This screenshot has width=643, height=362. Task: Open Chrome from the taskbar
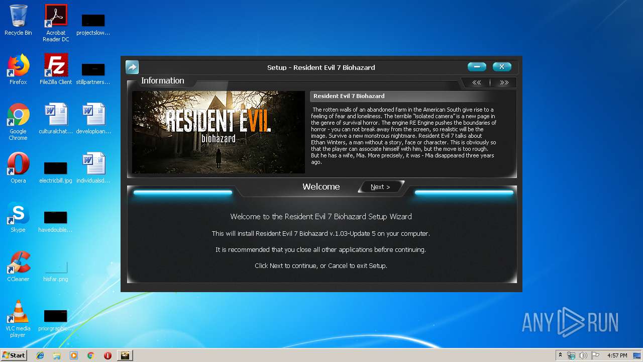pyautogui.click(x=91, y=355)
